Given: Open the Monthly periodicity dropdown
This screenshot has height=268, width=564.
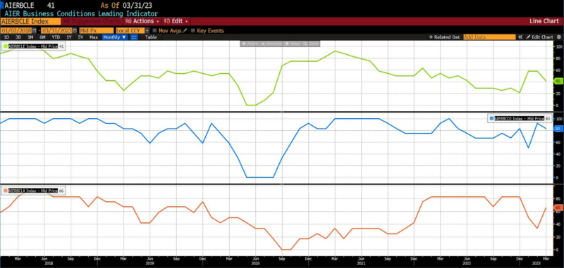Looking at the screenshot, I should point(114,37).
